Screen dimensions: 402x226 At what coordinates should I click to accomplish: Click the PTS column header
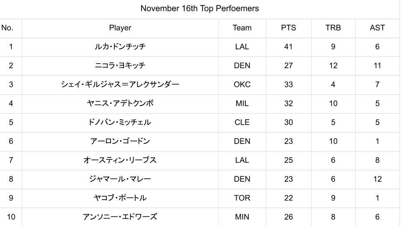pyautogui.click(x=289, y=28)
